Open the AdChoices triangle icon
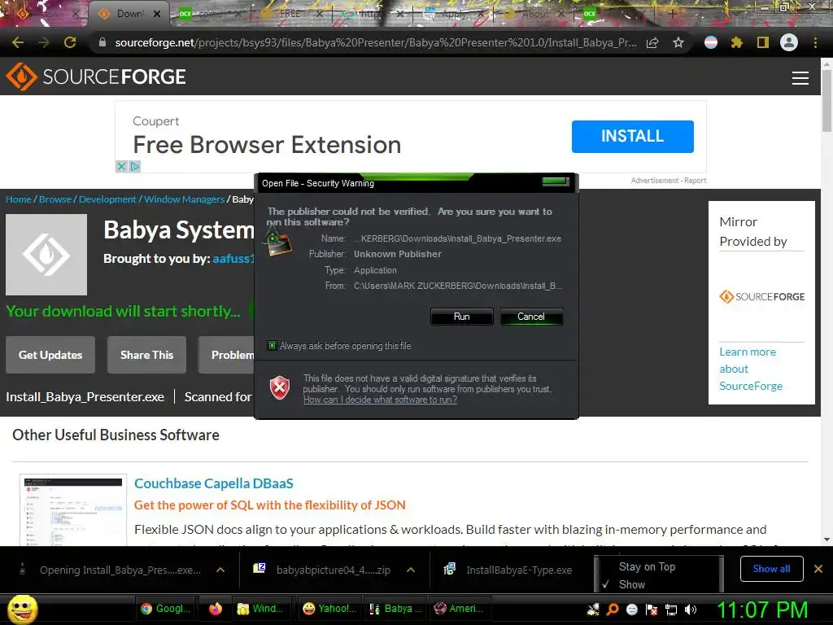833x625 pixels. click(135, 166)
